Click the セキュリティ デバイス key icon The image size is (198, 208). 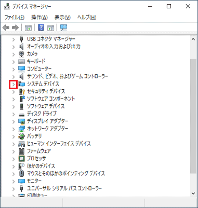click(21, 91)
